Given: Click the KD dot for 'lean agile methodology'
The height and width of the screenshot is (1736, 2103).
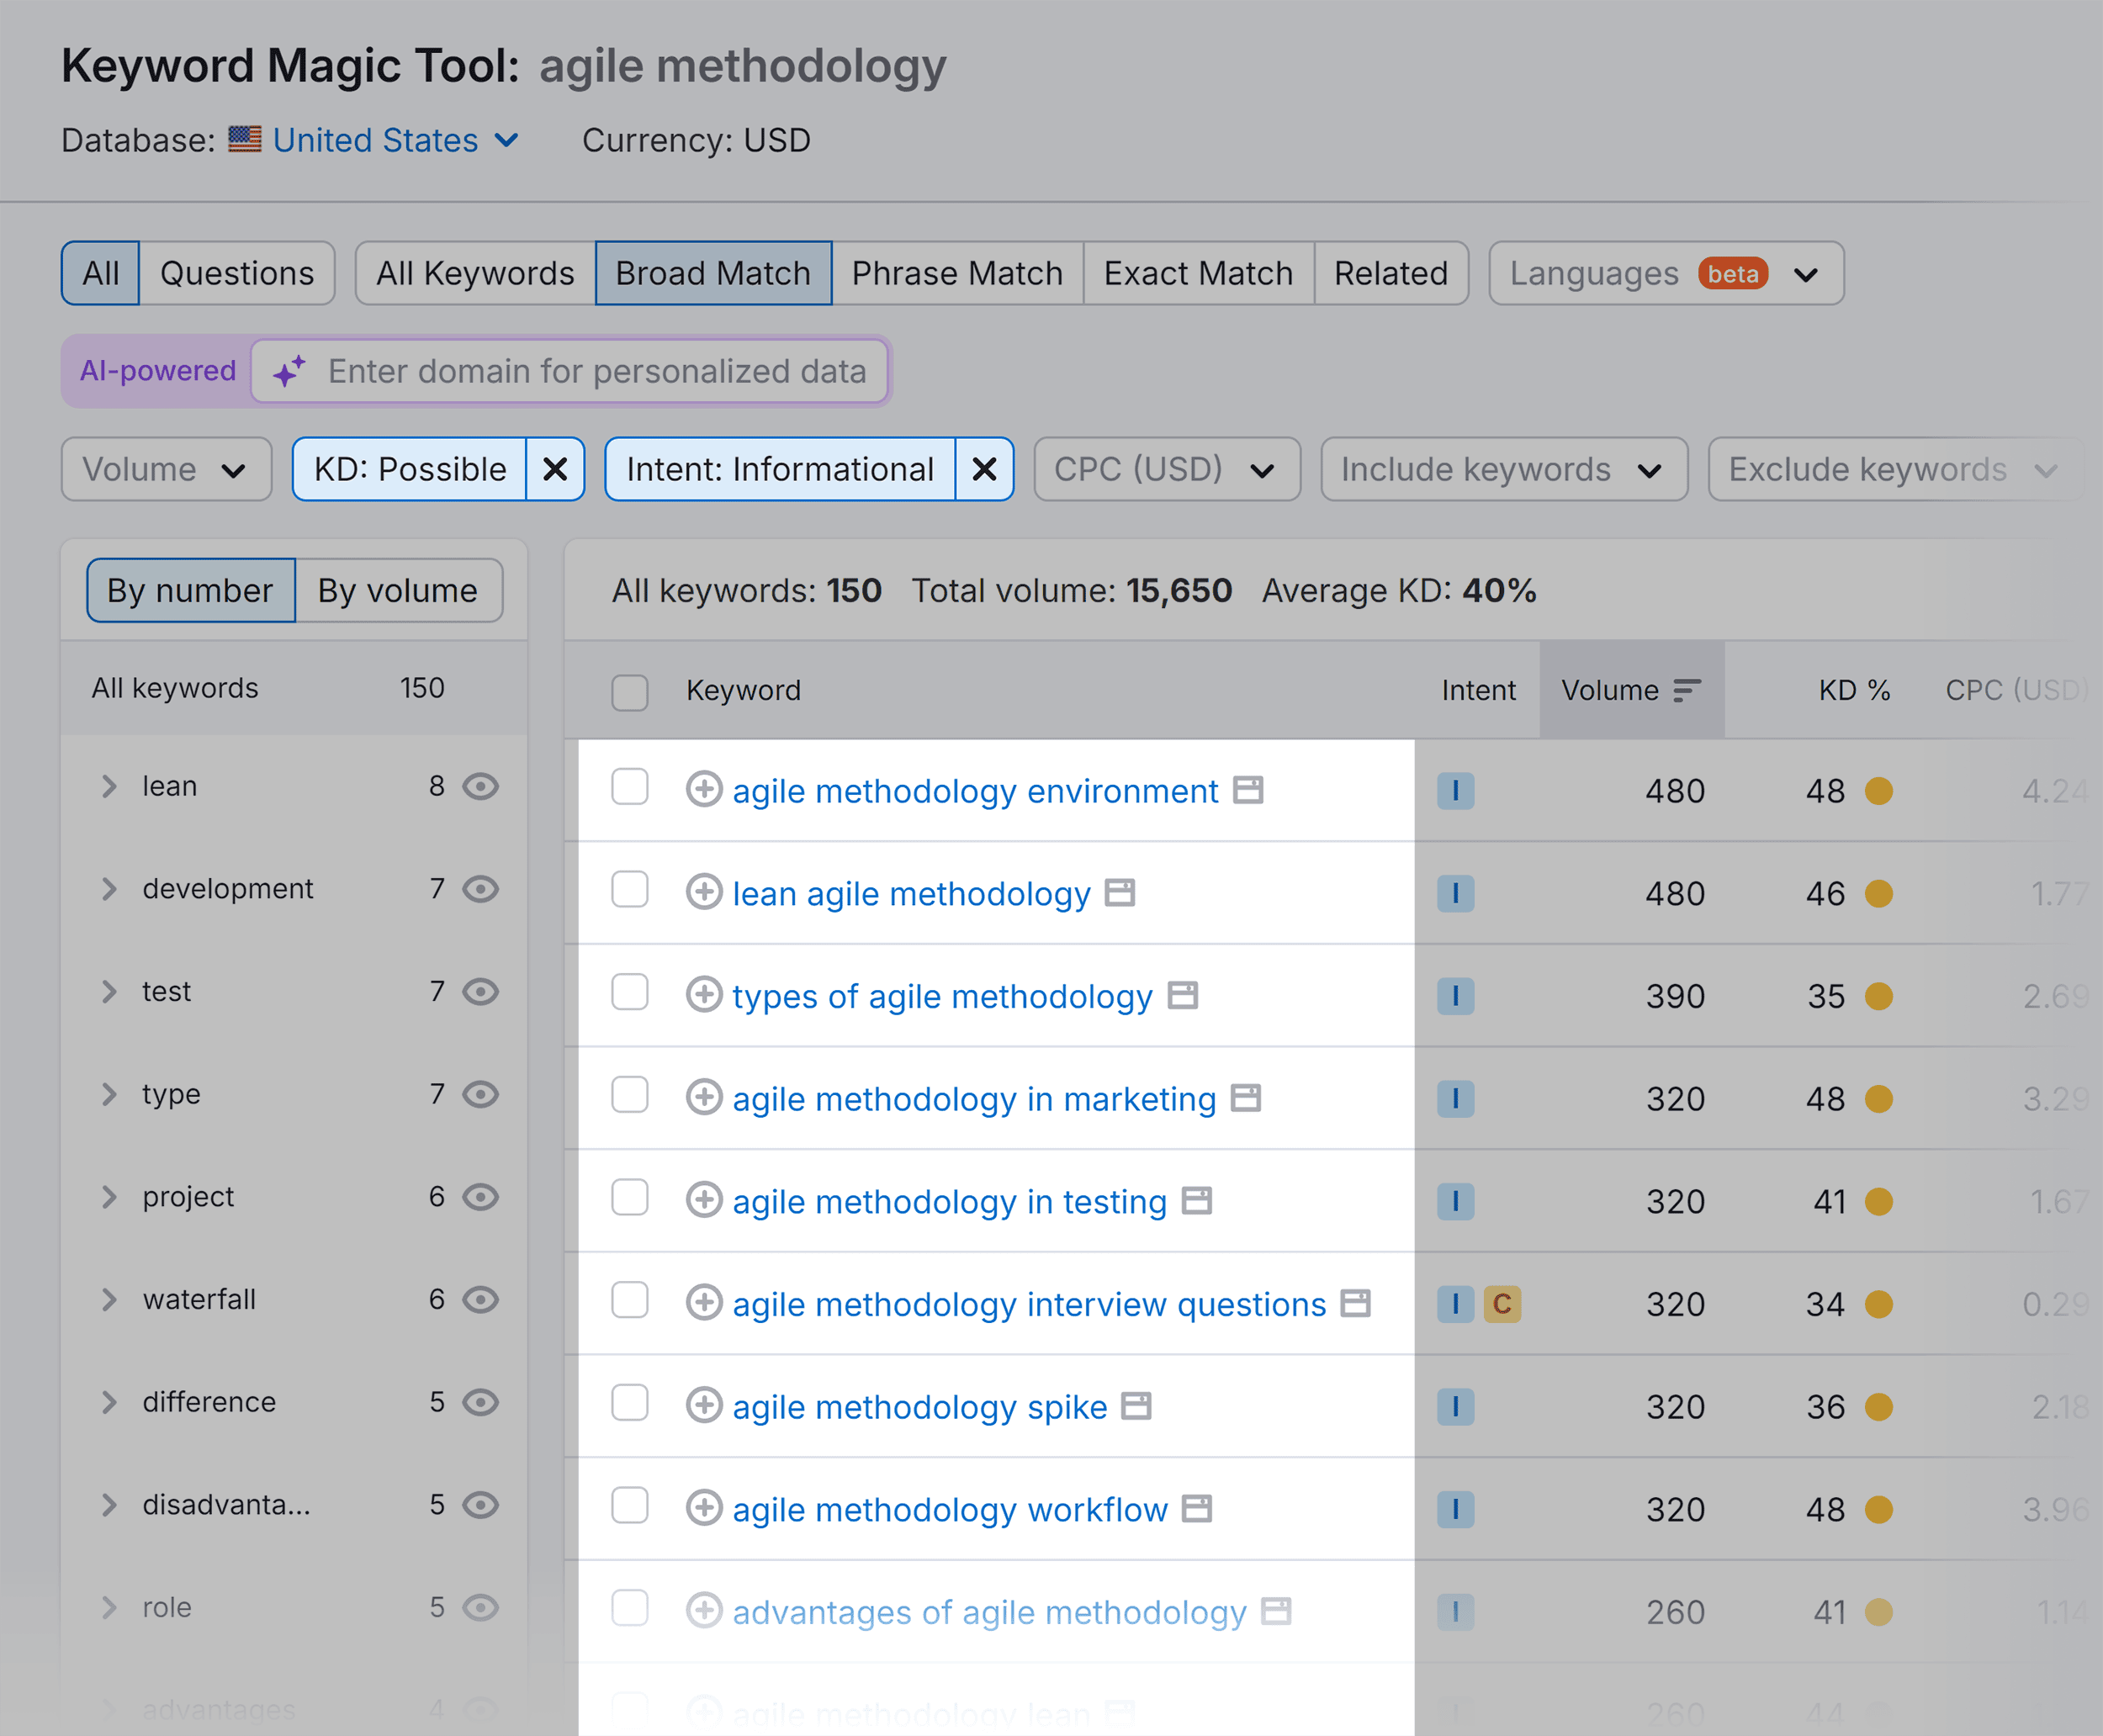Looking at the screenshot, I should tap(1879, 893).
